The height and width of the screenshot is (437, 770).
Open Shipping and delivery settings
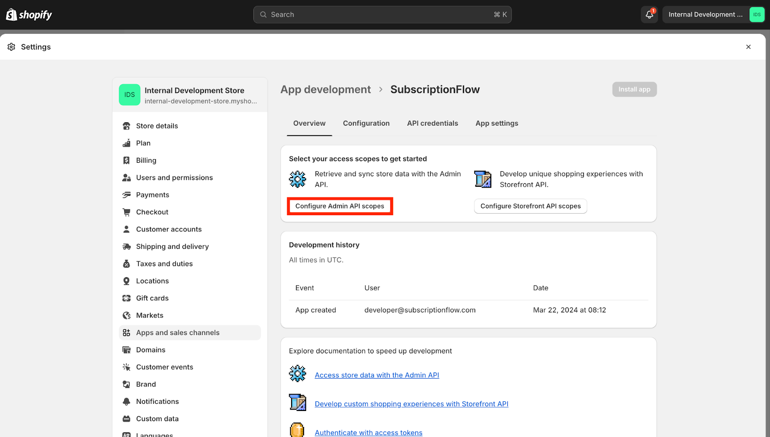click(x=190, y=246)
